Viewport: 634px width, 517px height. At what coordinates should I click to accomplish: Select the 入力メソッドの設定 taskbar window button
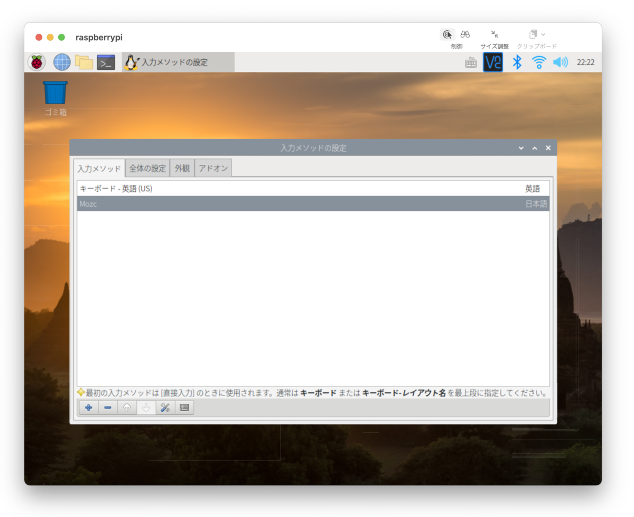(x=178, y=62)
